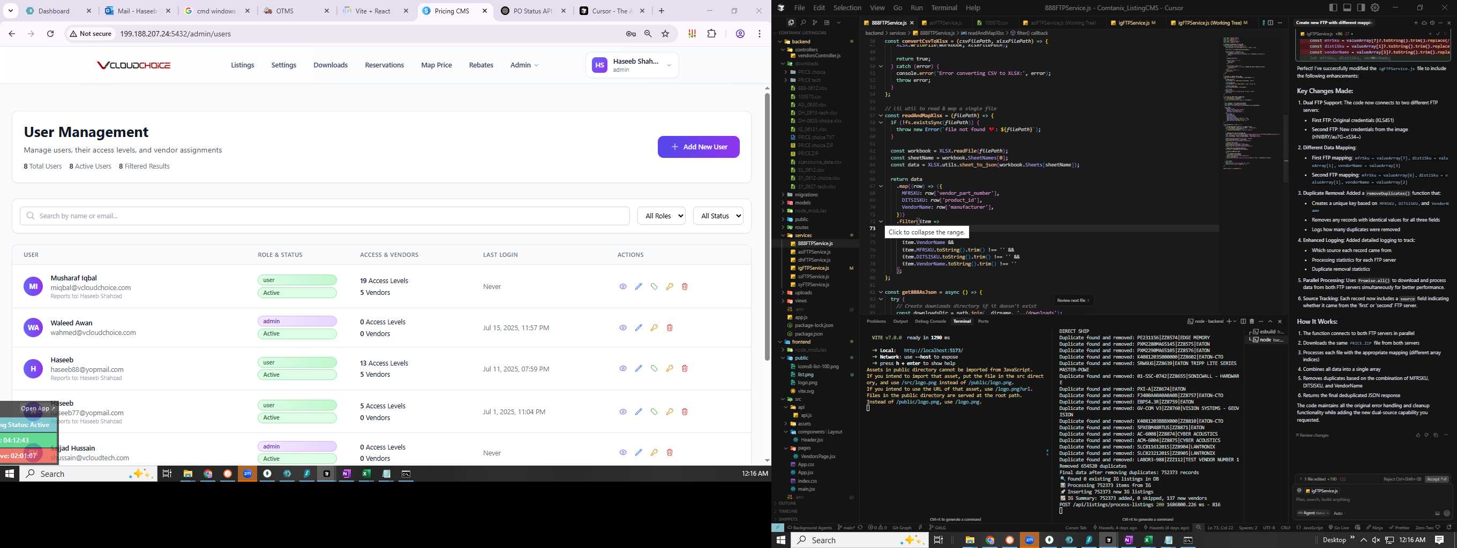This screenshot has width=1457, height=548.
Task: Click search by name or email field
Action: tap(325, 216)
